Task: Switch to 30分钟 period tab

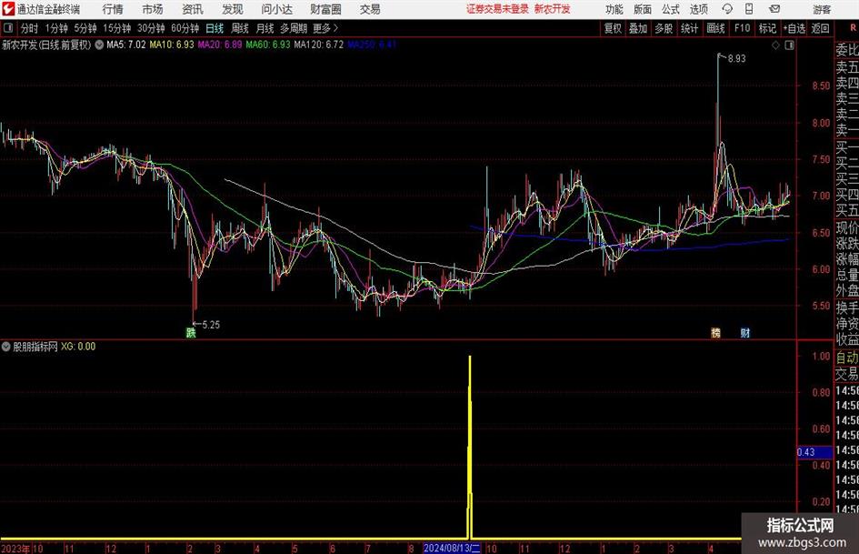Action: (x=151, y=28)
